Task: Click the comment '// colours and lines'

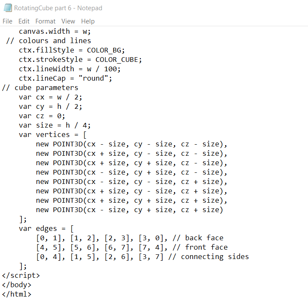Action: coord(49,41)
